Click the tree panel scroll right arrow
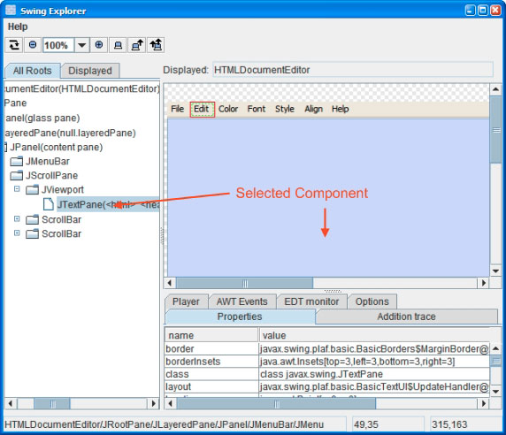Viewport: 506px width, 435px height. click(153, 403)
